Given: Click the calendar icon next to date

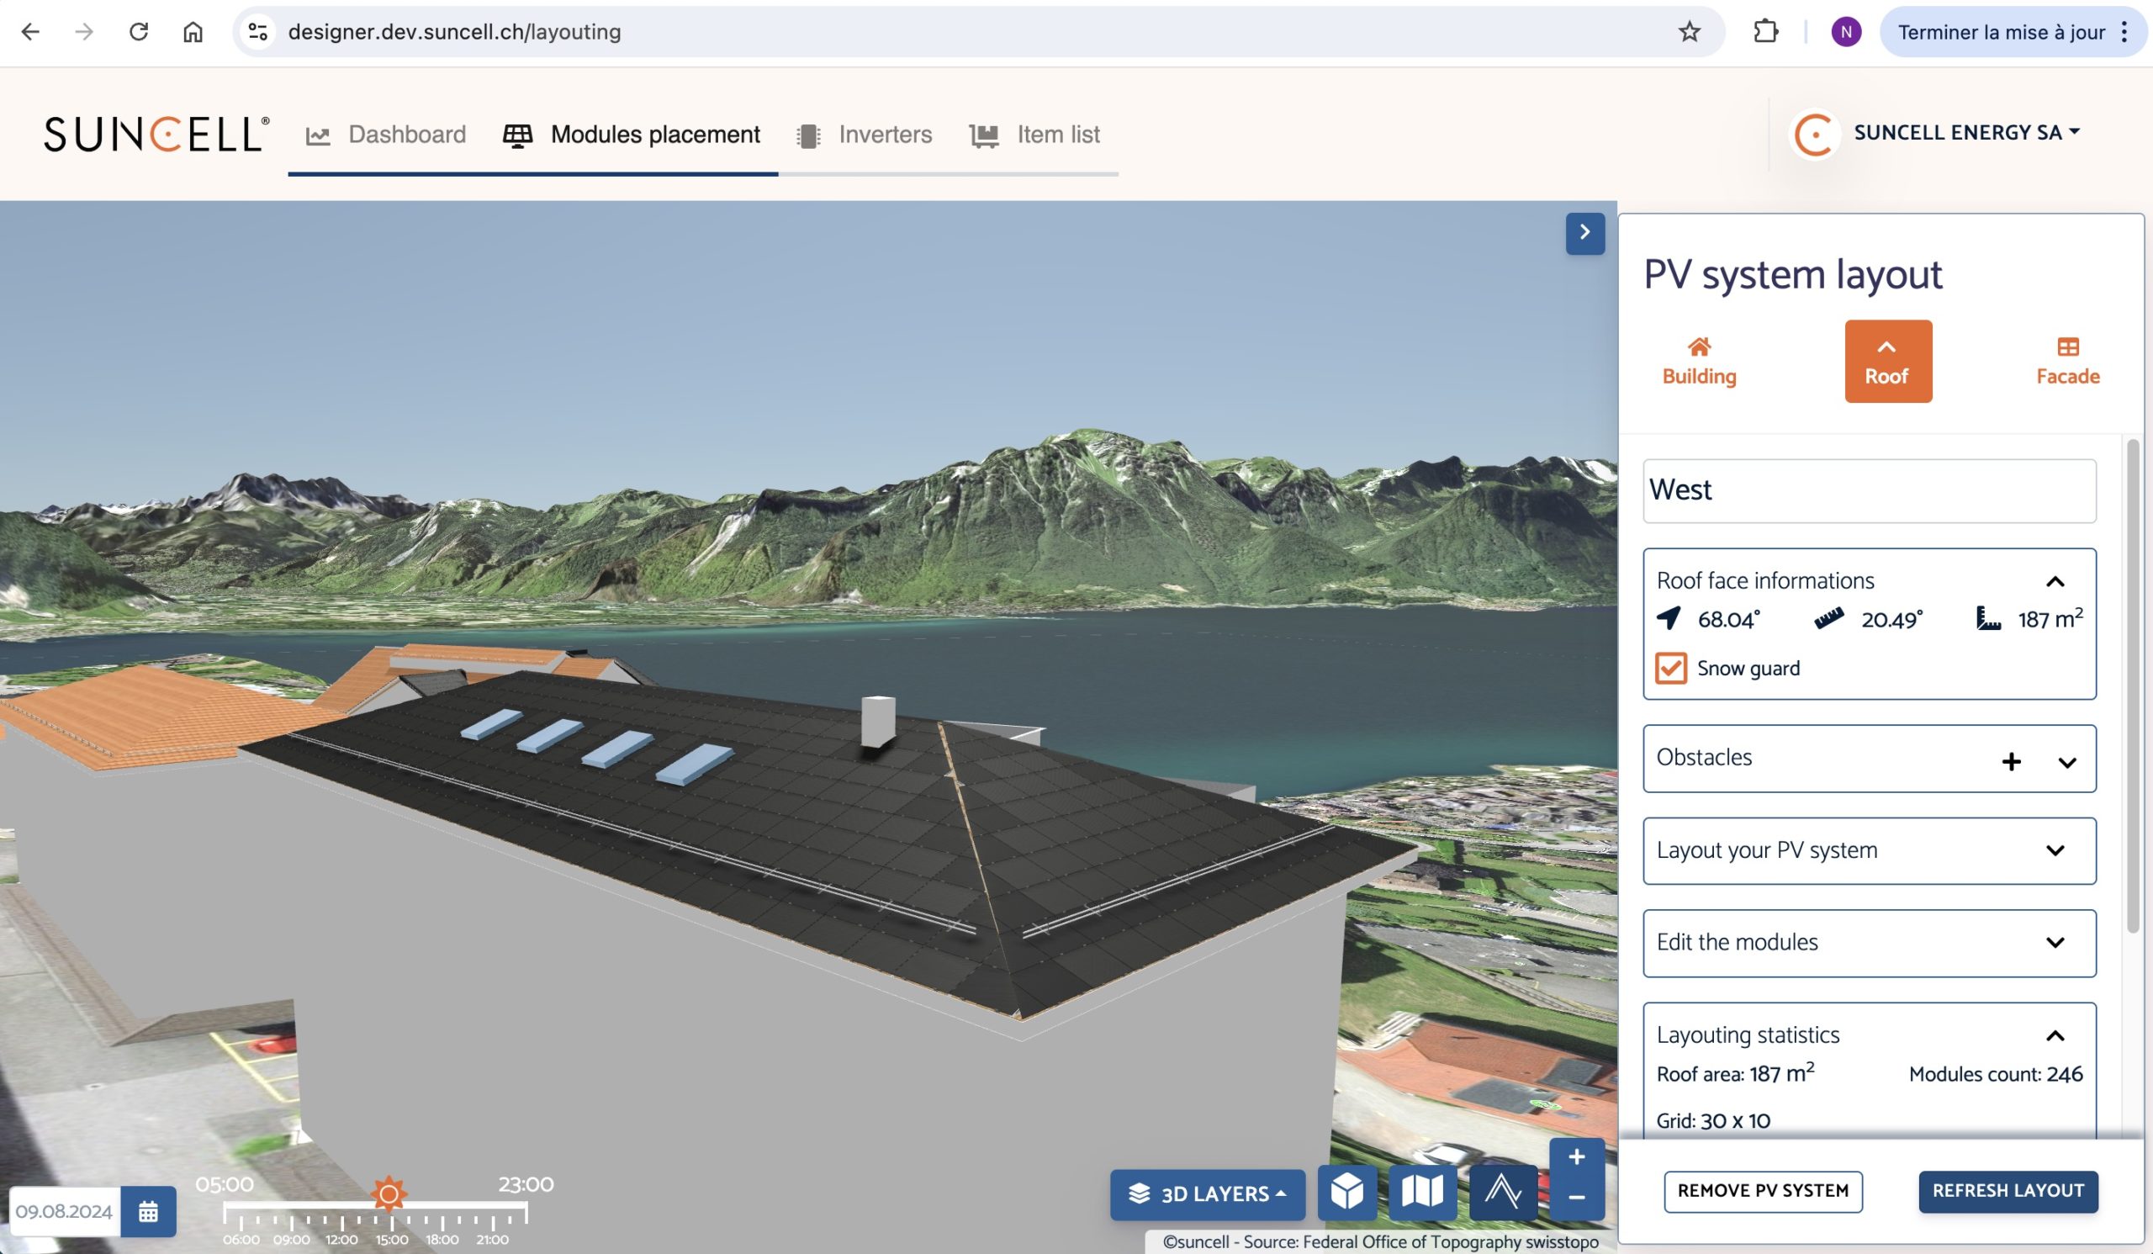Looking at the screenshot, I should point(148,1210).
